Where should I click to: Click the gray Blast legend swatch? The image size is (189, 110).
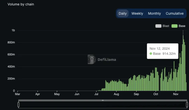(x=158, y=26)
